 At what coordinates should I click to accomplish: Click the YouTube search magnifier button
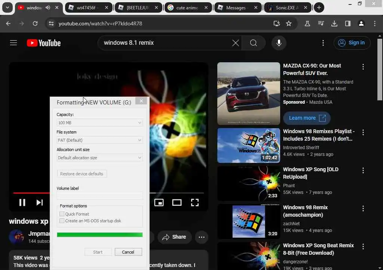pos(254,43)
